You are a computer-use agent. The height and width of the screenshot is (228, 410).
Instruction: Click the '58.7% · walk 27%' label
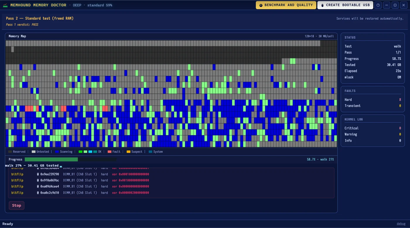coord(320,160)
